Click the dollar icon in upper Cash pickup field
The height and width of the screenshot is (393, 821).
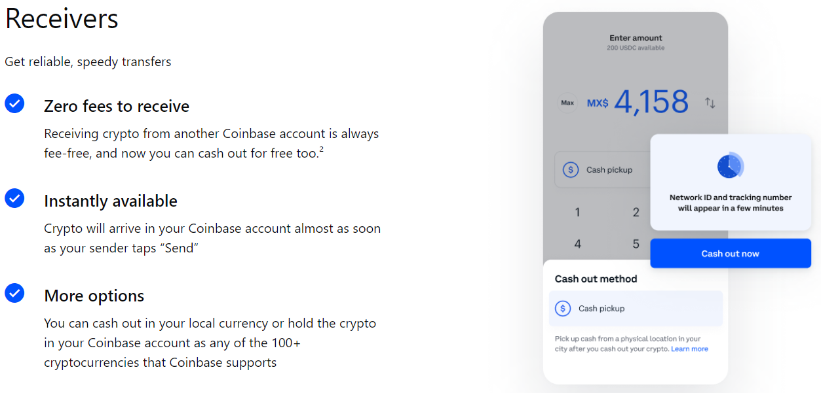pos(570,170)
